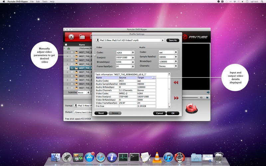The width and height of the screenshot is (266, 166).
Task: Uncheck the highlighted checked title row
Action: [72, 68]
